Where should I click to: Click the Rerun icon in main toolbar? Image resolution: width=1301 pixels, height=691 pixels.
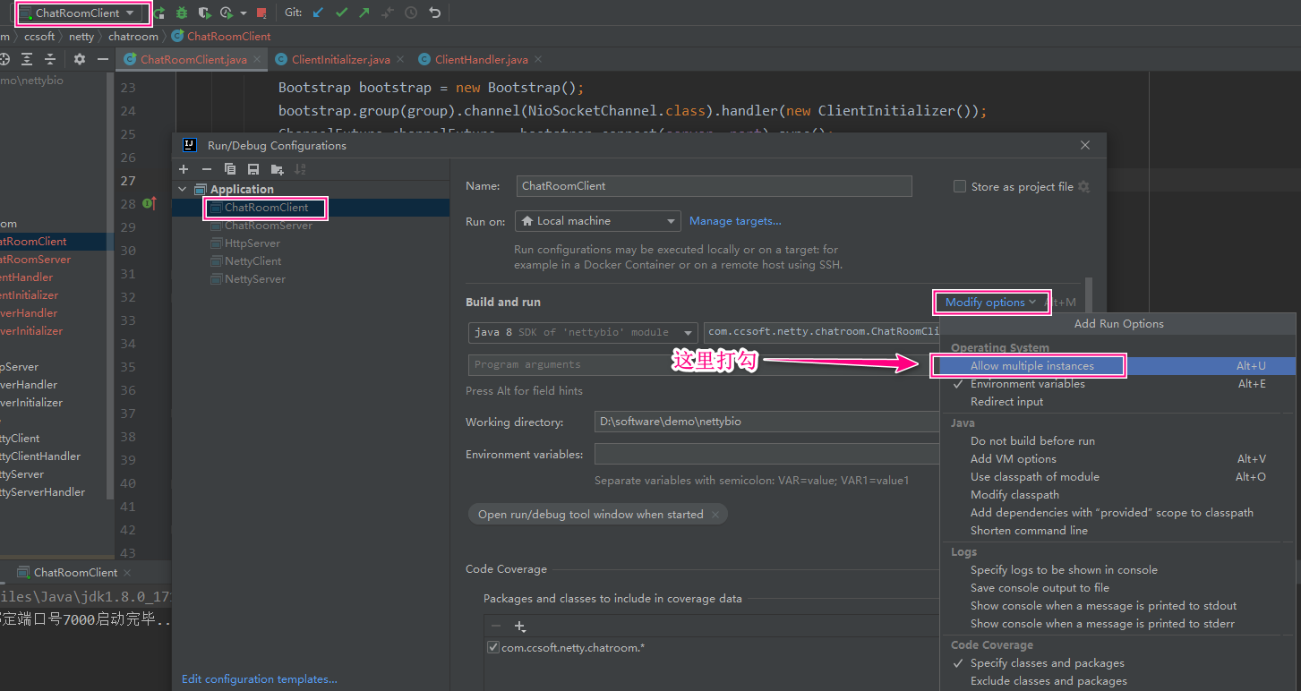point(159,13)
